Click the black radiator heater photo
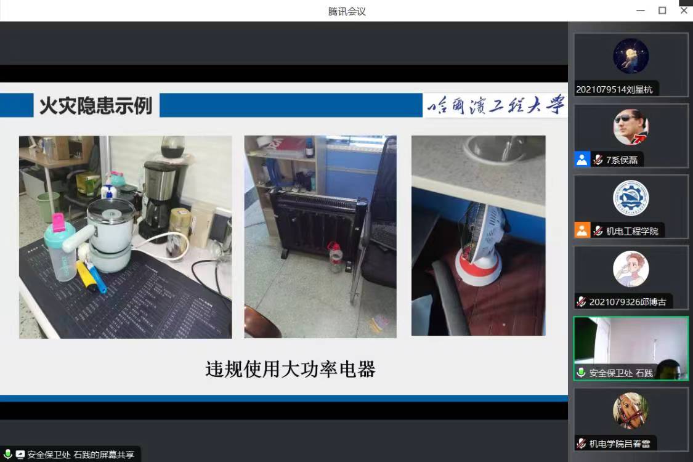The width and height of the screenshot is (693, 462). pos(320,237)
